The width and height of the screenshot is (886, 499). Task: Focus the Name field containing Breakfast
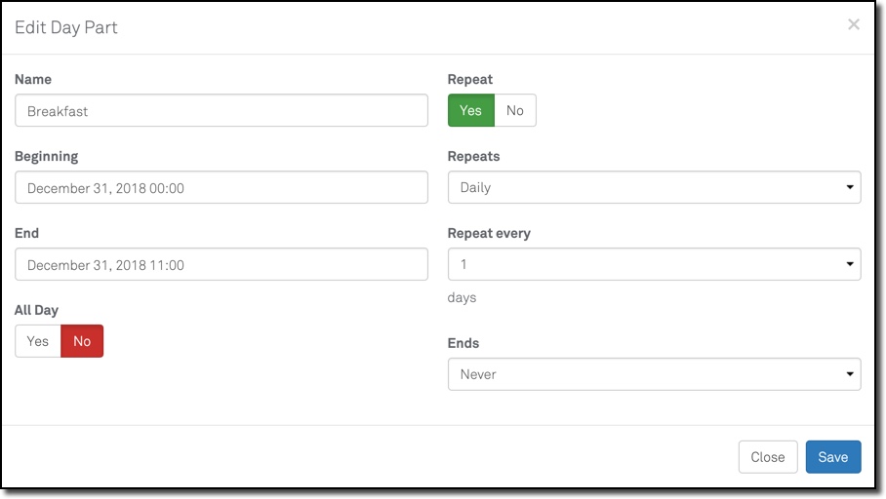[221, 111]
